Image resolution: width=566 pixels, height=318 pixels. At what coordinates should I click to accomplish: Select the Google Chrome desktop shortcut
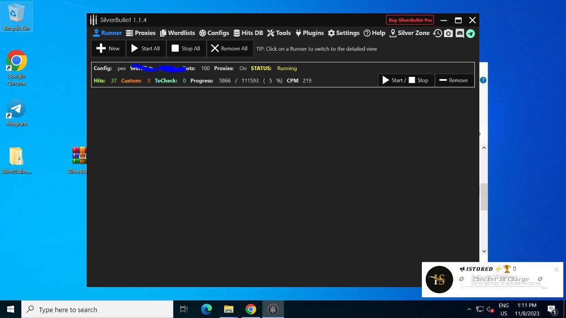[16, 68]
